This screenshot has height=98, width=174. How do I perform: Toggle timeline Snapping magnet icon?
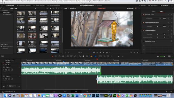pyautogui.click(x=80, y=56)
